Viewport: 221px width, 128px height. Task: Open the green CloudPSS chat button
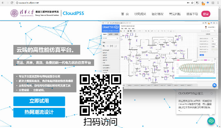pyautogui.click(x=211, y=121)
